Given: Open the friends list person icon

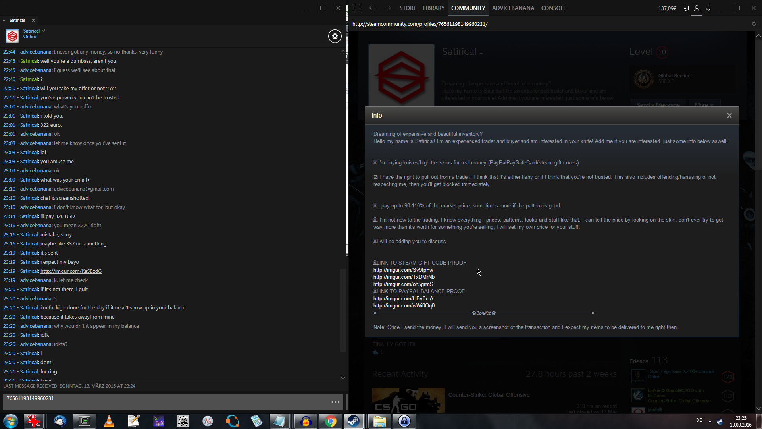Looking at the screenshot, I should (x=697, y=8).
